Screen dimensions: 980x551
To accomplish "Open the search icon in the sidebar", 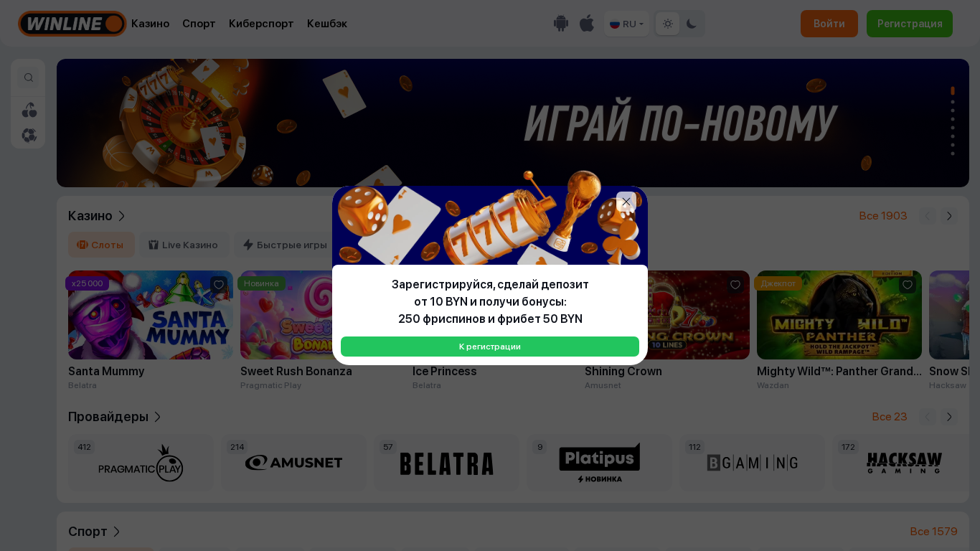I will (29, 77).
